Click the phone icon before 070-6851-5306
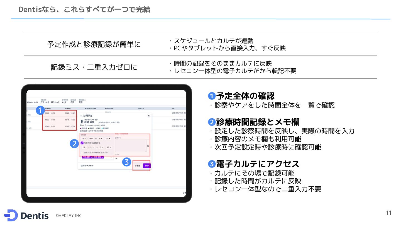Viewport: 401px width, 225px height. pos(85,125)
